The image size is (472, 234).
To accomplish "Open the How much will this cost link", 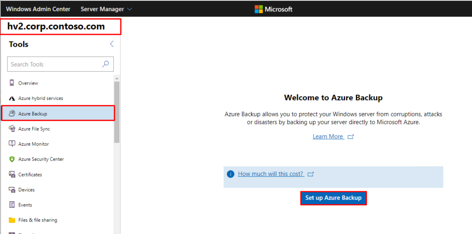I will coord(271,174).
